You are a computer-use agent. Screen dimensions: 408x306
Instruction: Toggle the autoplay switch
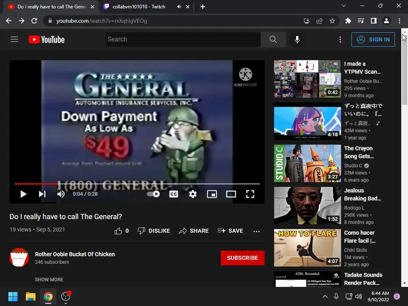[153, 194]
